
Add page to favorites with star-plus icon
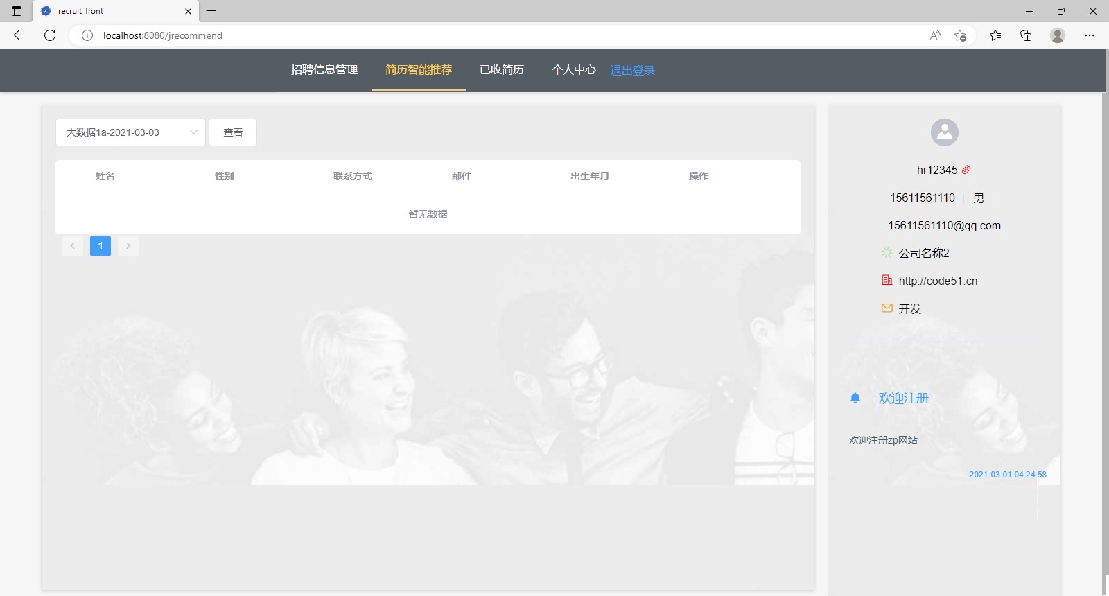(960, 35)
